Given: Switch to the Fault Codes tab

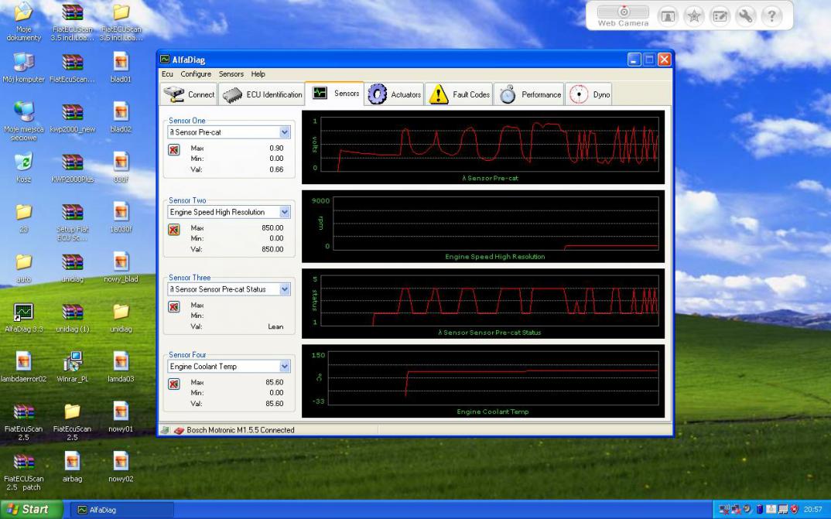Looking at the screenshot, I should [460, 94].
